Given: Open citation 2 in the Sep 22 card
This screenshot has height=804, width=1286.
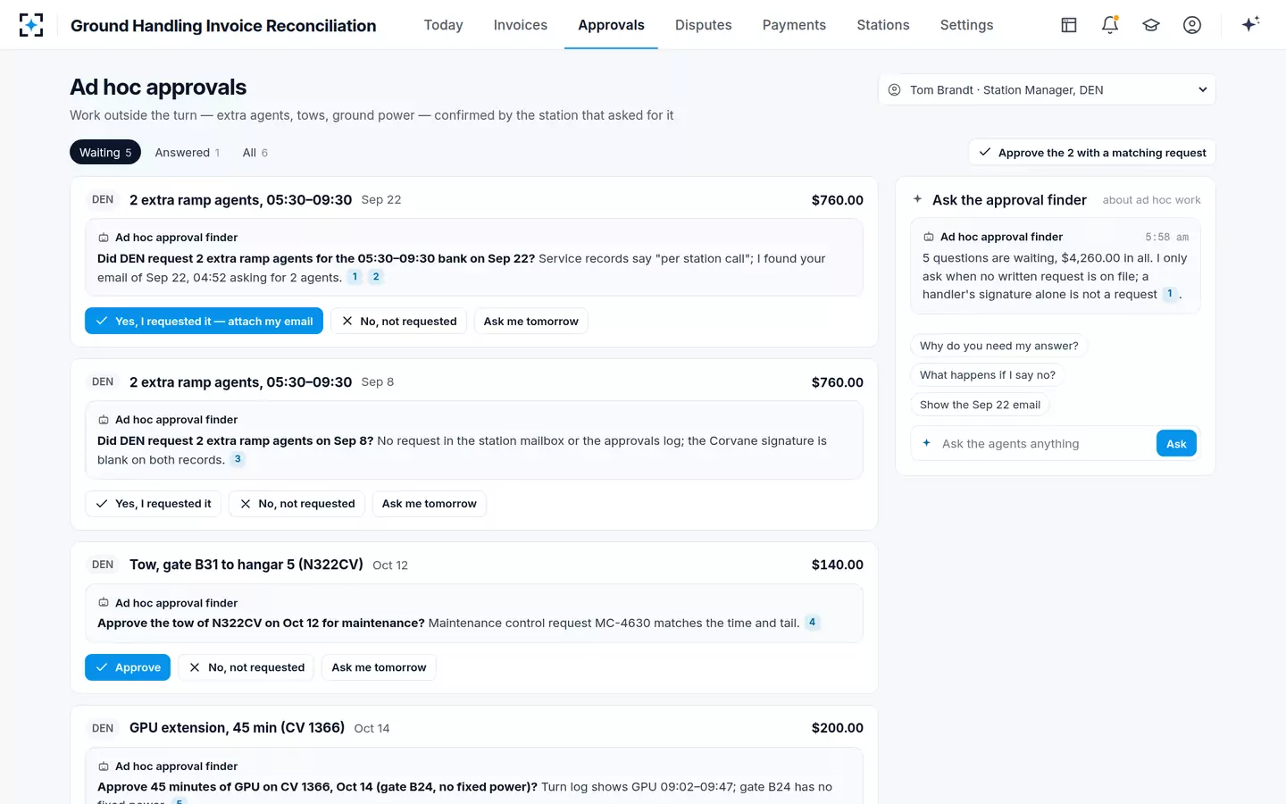Looking at the screenshot, I should [376, 277].
